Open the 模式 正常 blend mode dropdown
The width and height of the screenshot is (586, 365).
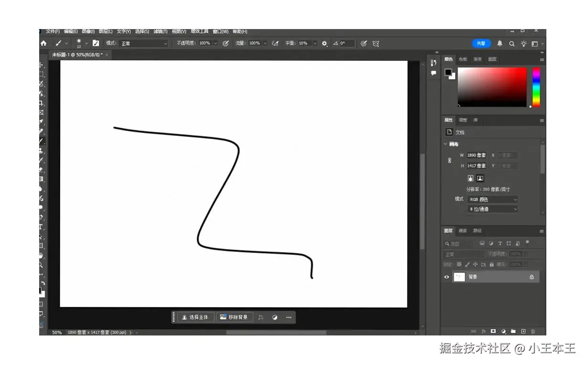[144, 43]
